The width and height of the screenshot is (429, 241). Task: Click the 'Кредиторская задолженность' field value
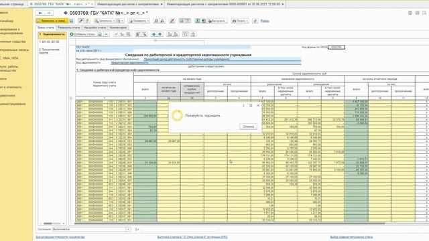pos(206,62)
